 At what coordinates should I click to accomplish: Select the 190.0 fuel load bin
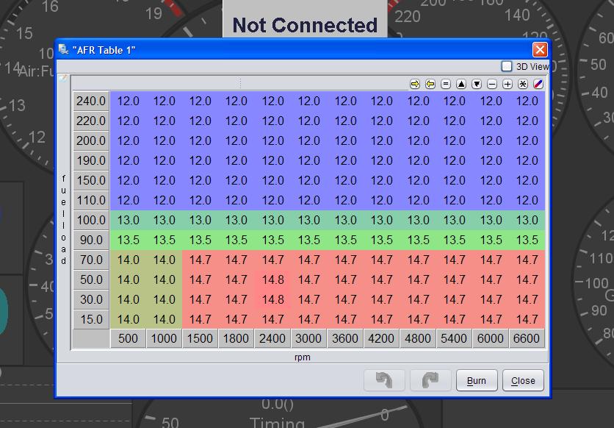pyautogui.click(x=91, y=161)
